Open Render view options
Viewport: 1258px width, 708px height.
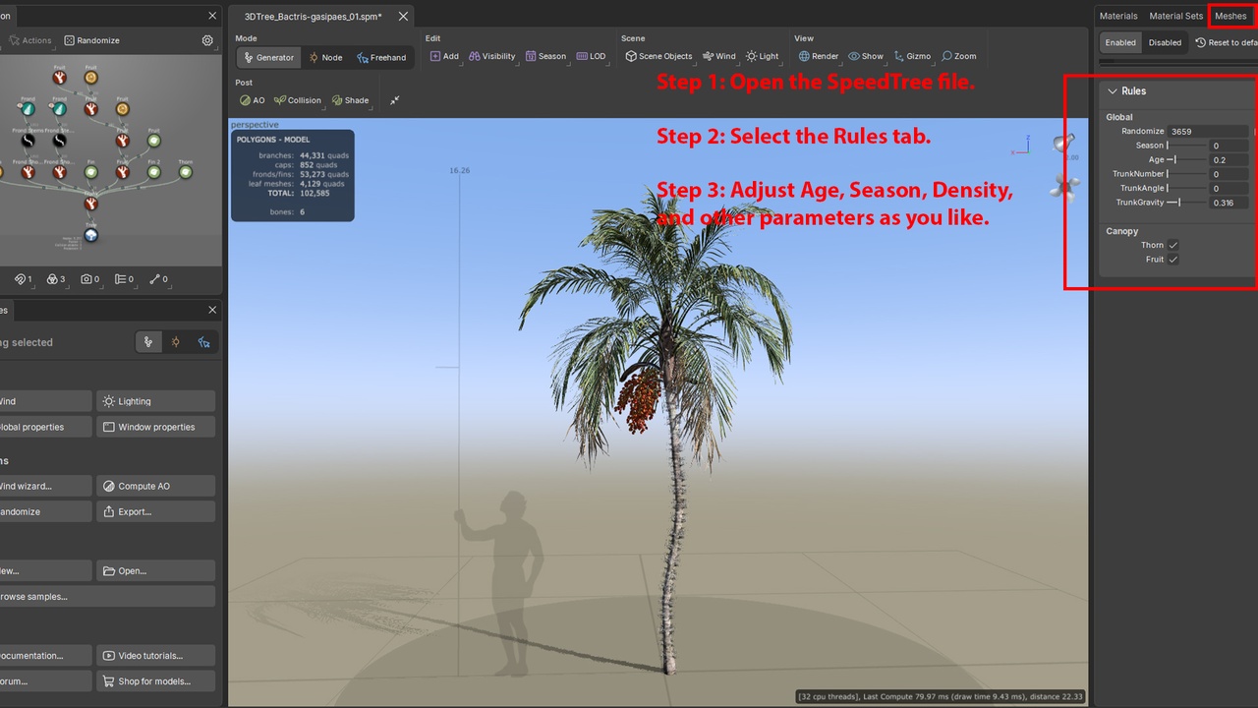(x=819, y=56)
